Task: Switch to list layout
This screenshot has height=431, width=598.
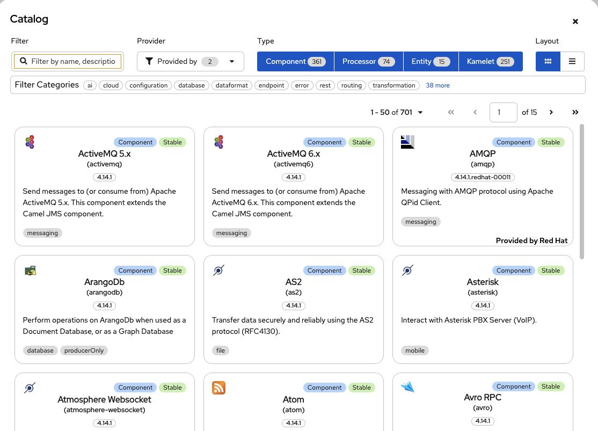Action: click(x=572, y=61)
